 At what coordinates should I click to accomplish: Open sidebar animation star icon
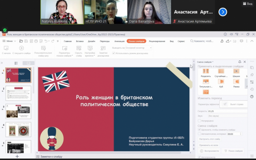(252, 75)
